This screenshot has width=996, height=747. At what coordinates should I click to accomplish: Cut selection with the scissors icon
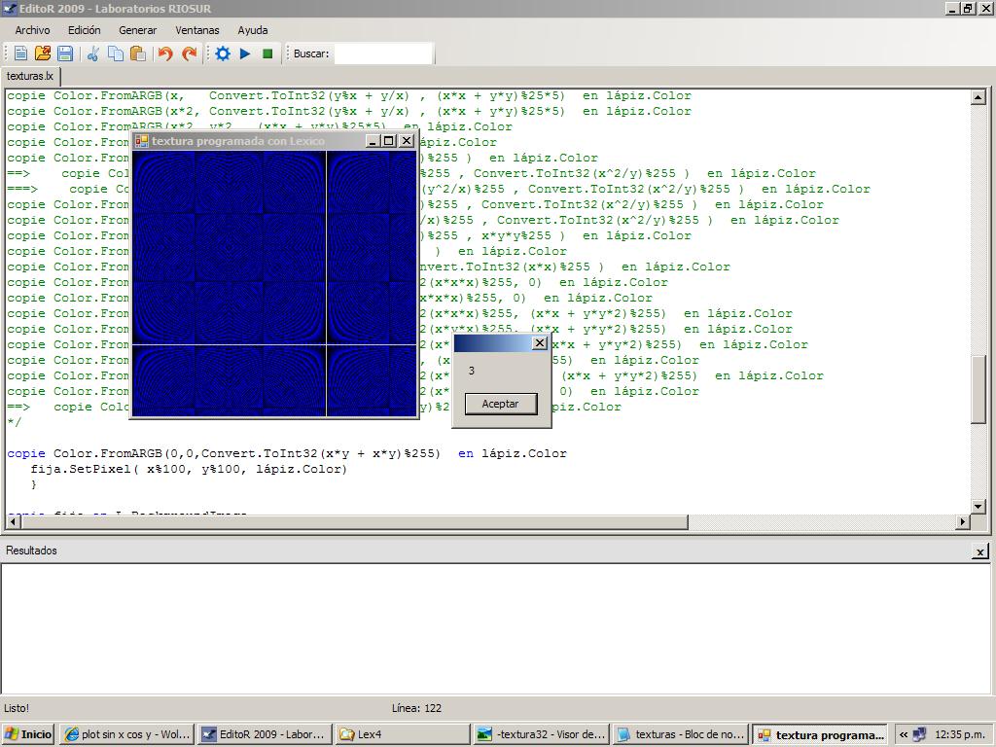[x=93, y=53]
